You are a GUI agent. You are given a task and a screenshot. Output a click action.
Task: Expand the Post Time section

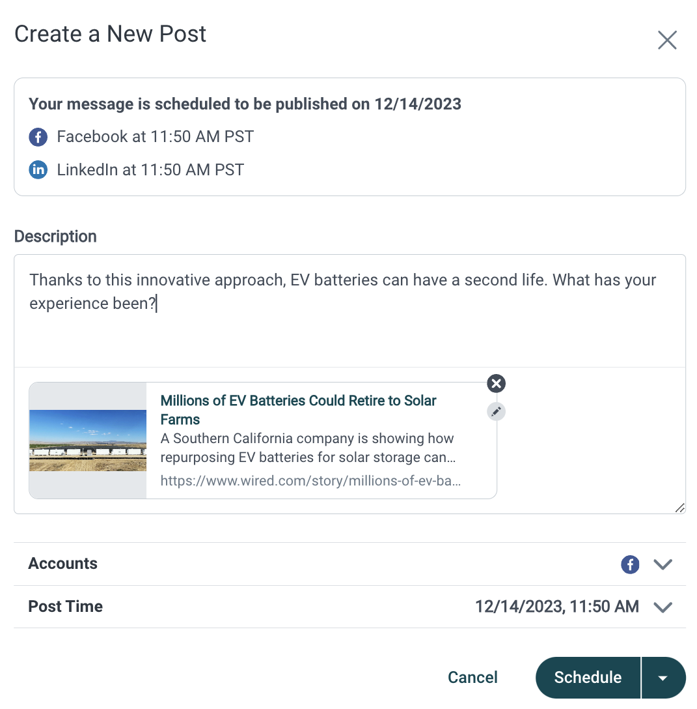coord(663,607)
